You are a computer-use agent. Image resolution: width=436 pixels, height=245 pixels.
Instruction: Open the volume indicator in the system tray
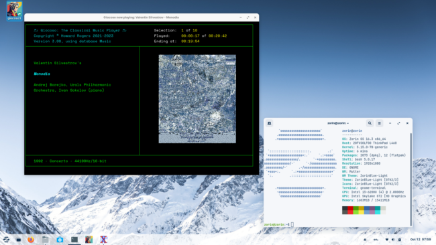[x=393, y=240]
